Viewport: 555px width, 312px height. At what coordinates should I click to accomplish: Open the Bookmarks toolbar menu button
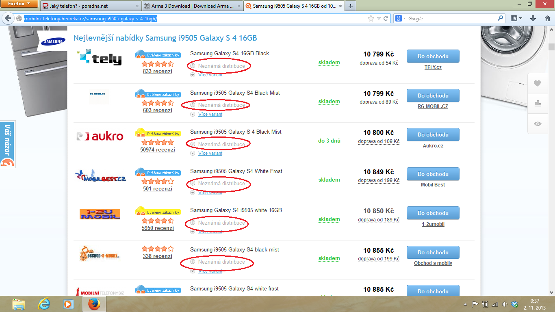coord(516,18)
